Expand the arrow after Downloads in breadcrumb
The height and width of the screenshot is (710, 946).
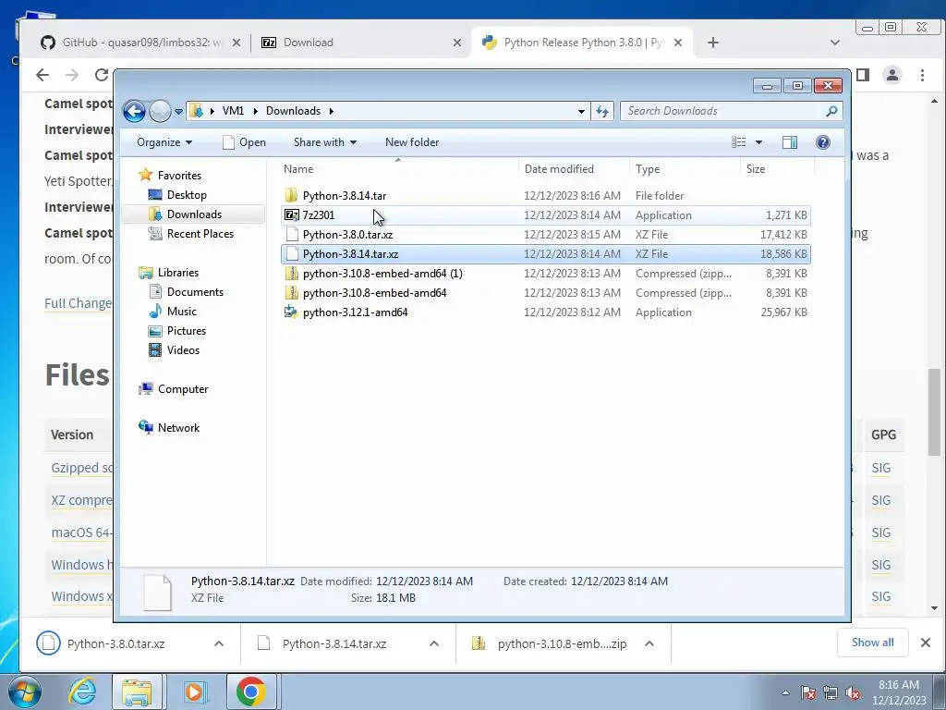(332, 111)
